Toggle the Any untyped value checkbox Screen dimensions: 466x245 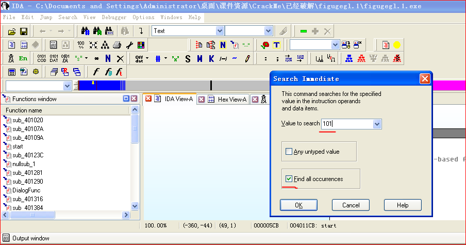289,151
